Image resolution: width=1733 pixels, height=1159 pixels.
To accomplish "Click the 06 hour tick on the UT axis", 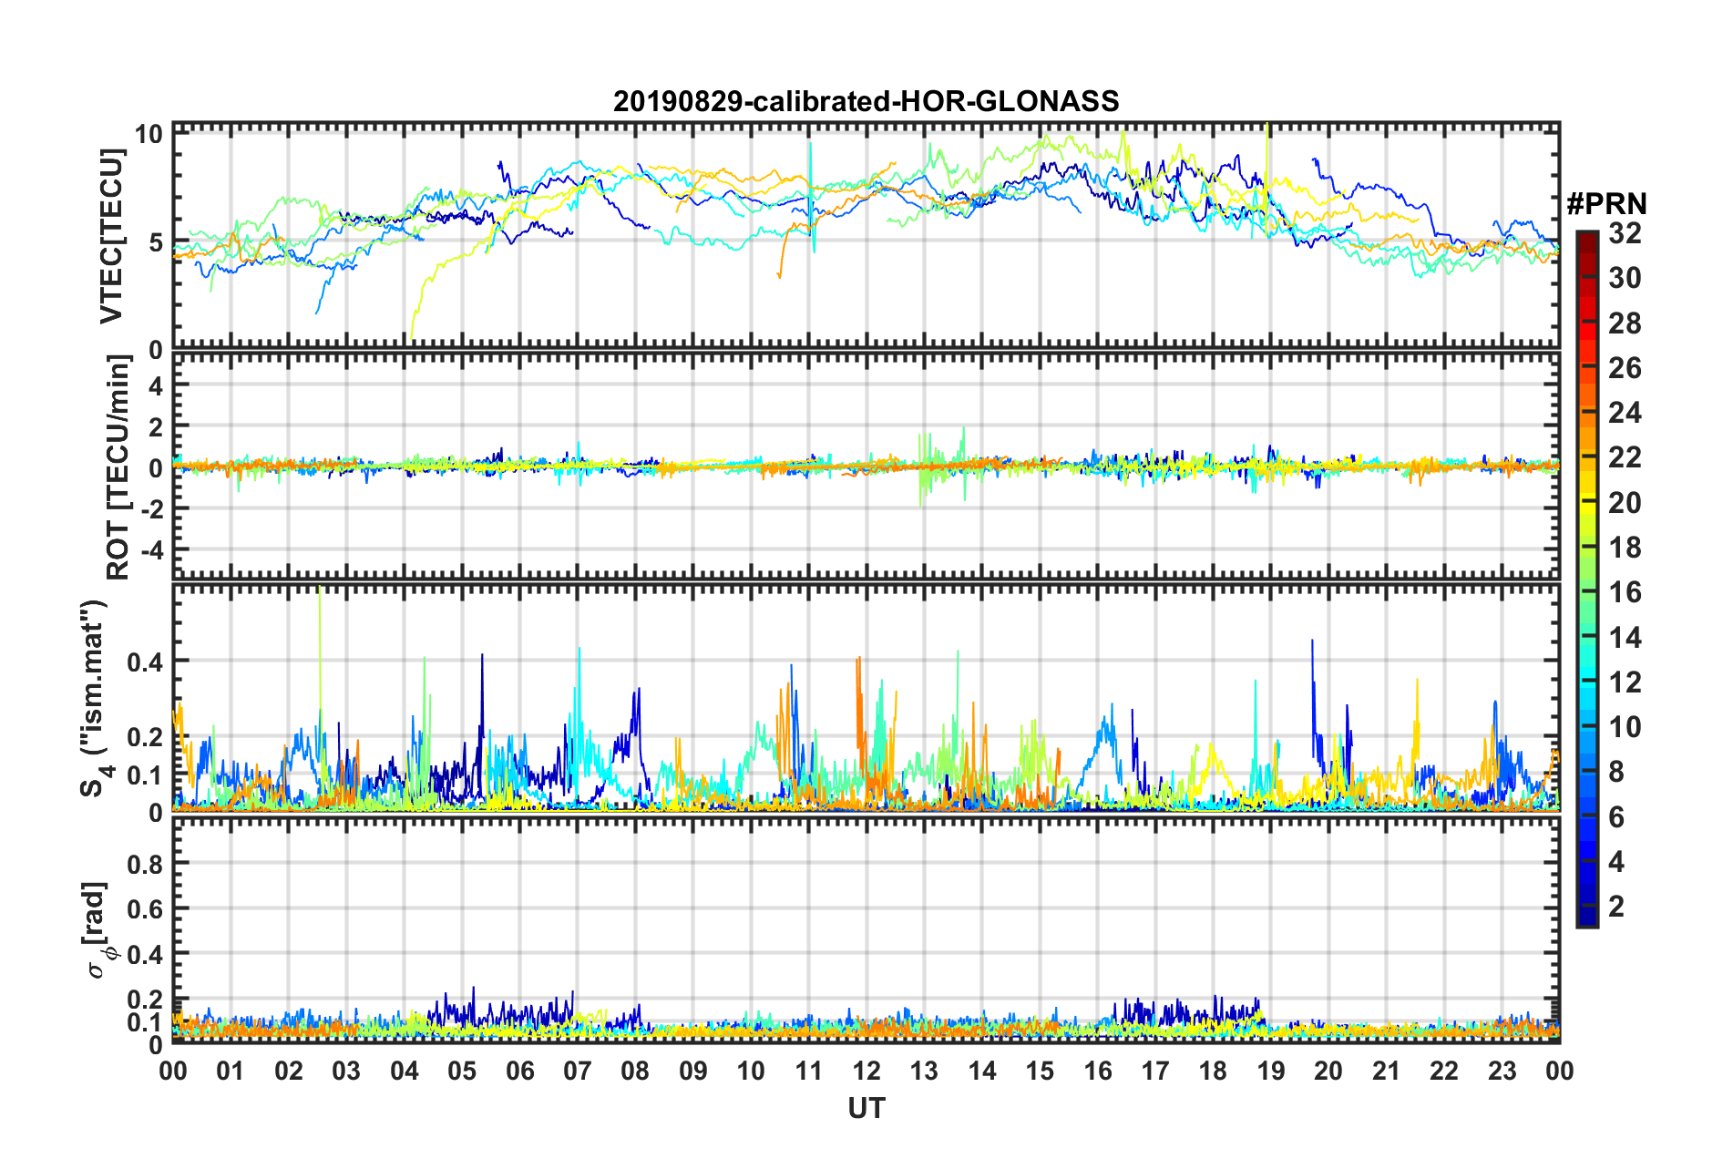I will point(519,1071).
